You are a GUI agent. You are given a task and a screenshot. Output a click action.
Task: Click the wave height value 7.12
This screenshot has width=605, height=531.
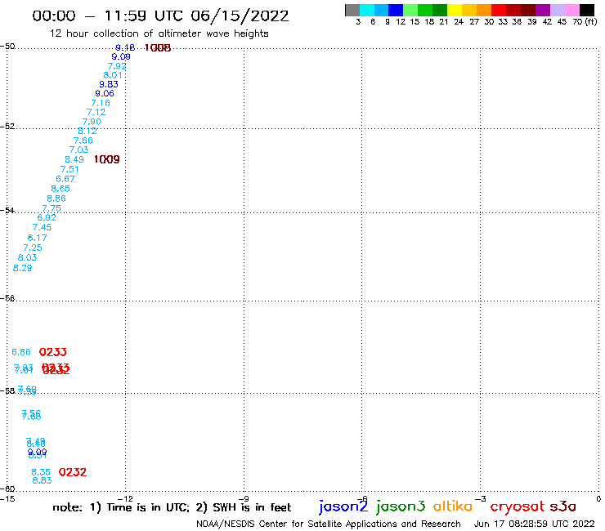(96, 112)
